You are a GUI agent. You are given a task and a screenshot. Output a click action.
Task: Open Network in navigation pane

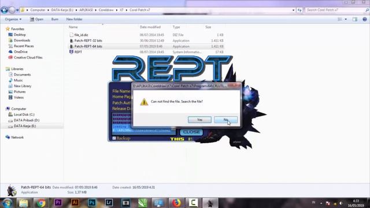click(x=17, y=138)
